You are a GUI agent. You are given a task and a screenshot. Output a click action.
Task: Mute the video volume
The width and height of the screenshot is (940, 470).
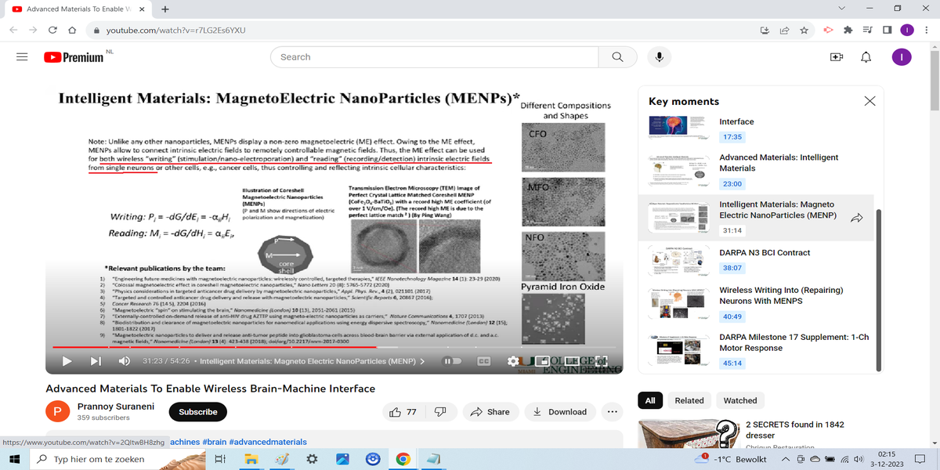click(124, 362)
